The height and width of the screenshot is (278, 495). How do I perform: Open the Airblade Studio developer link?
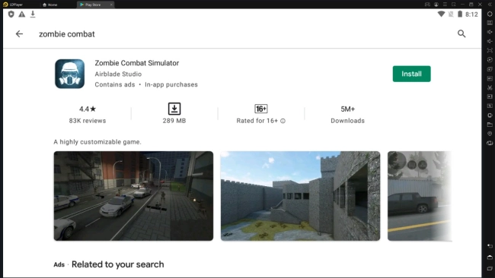pos(118,74)
